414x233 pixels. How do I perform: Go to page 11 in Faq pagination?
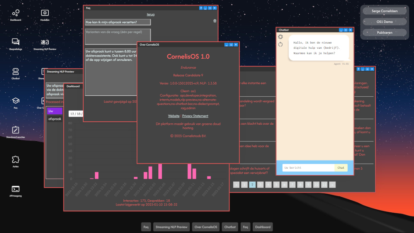point(324,185)
